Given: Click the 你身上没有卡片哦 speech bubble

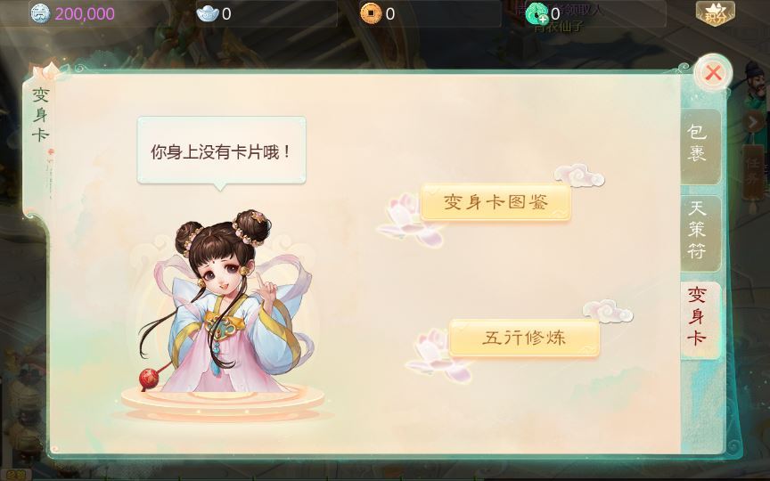Looking at the screenshot, I should [222, 151].
